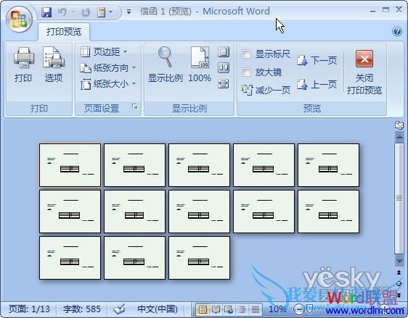Switch to Web Layout view

click(229, 309)
